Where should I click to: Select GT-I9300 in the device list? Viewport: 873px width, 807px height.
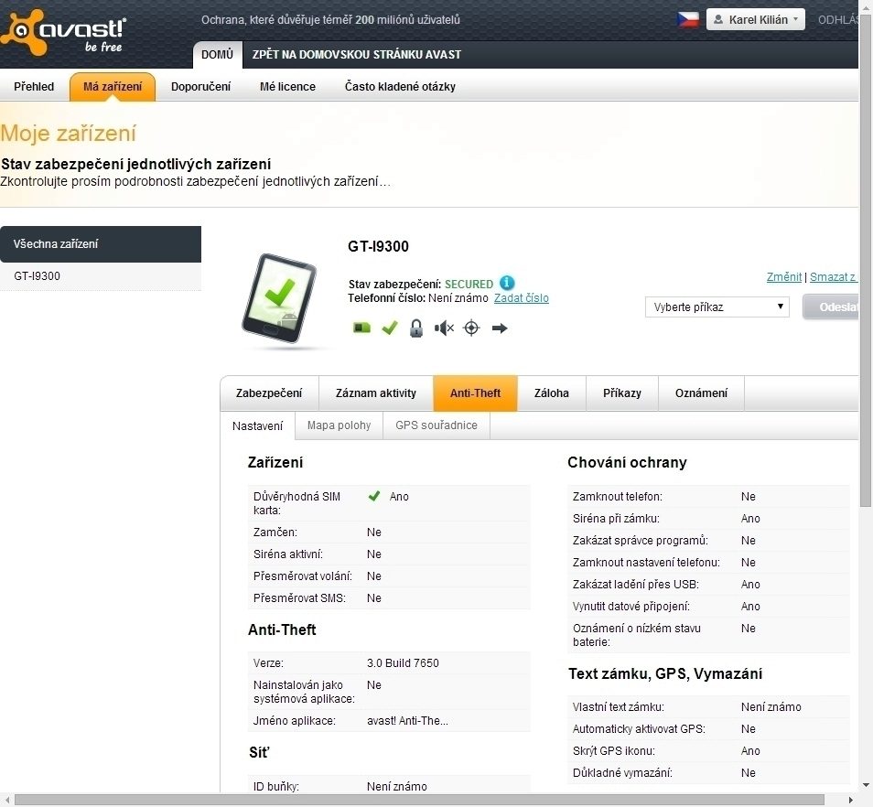[x=101, y=276]
